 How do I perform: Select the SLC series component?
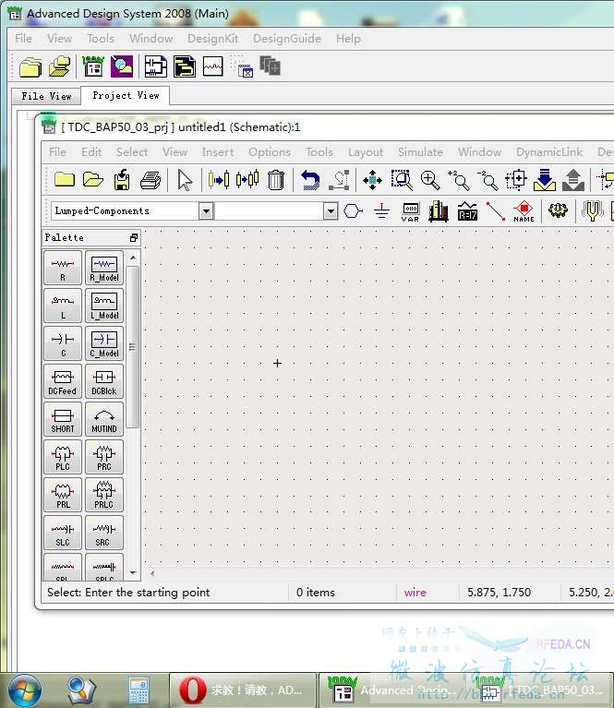(63, 534)
